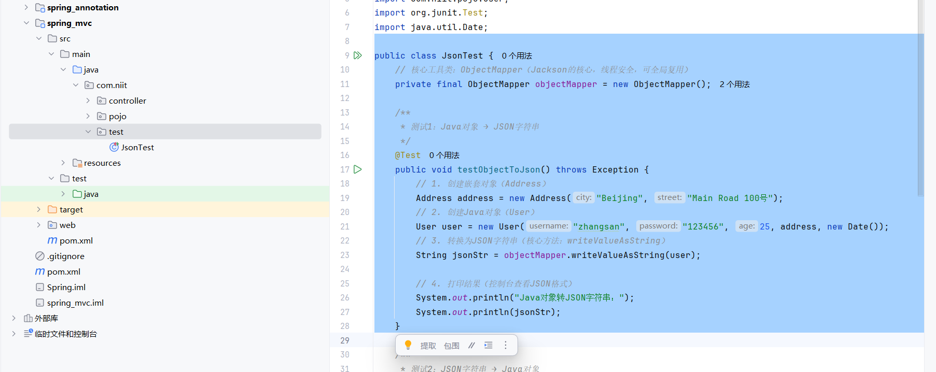The height and width of the screenshot is (372, 936).
Task: Open the lightbulb quick-fix icon
Action: pyautogui.click(x=408, y=345)
